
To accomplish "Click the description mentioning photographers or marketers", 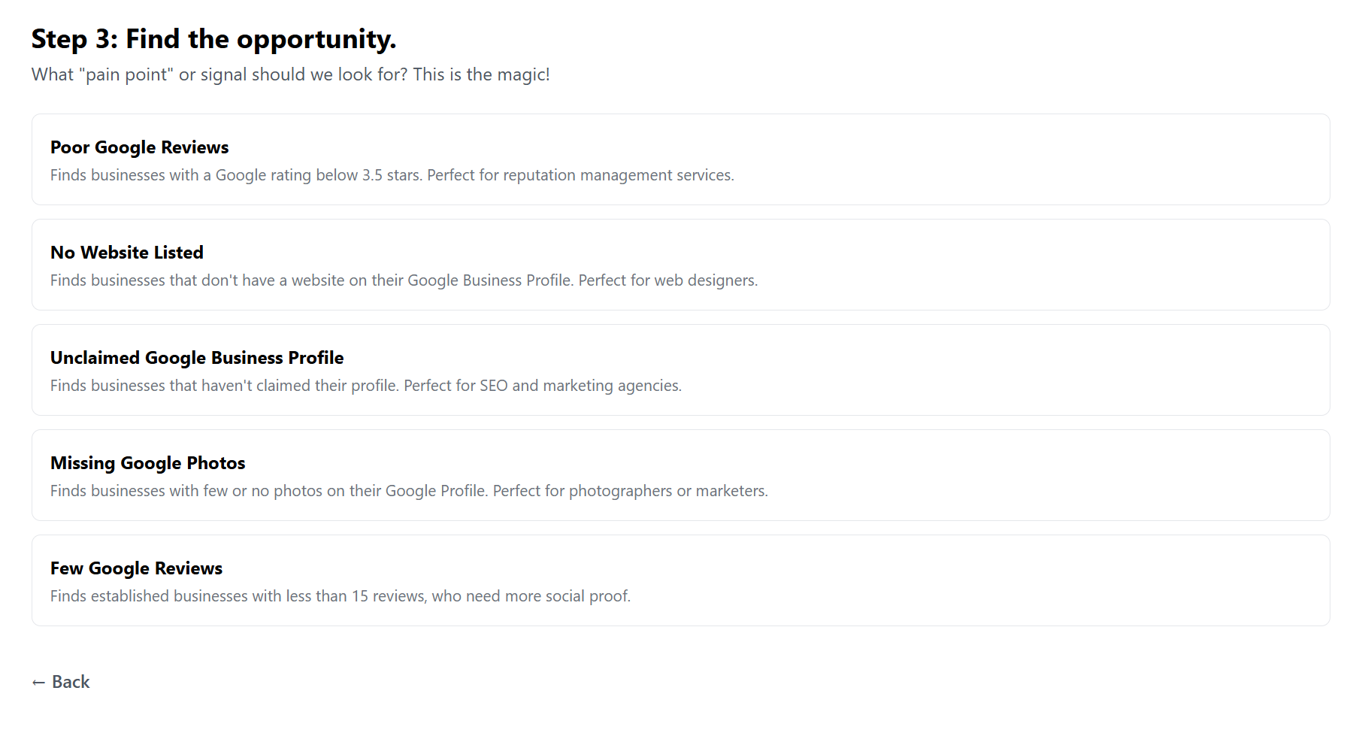I will (409, 491).
